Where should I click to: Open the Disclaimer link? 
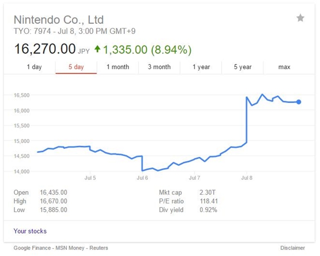click(292, 247)
